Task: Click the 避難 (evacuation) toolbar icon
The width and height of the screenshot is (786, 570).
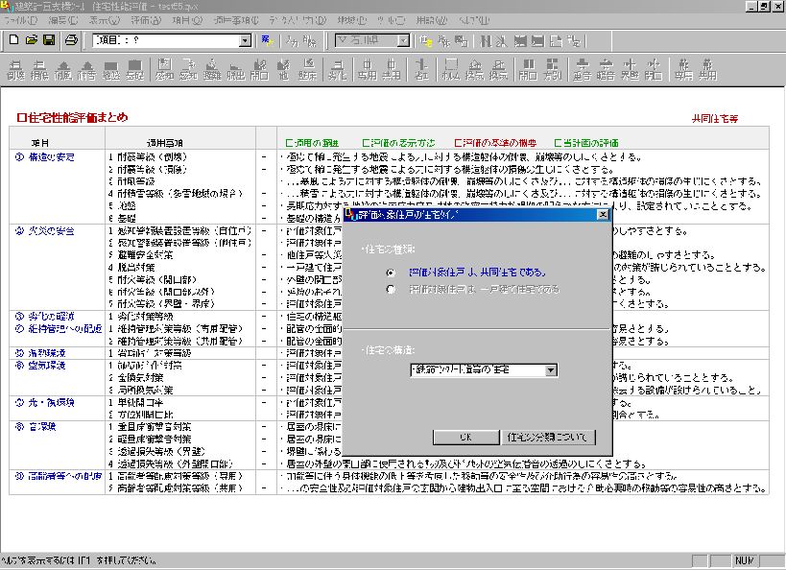Action: click(x=212, y=70)
